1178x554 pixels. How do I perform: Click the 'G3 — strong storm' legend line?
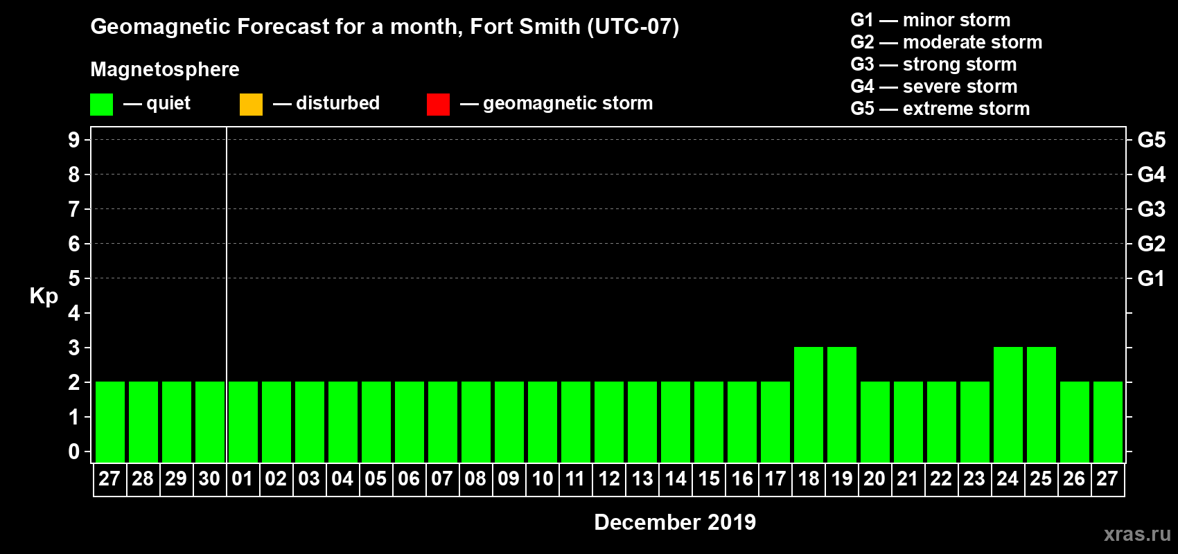[933, 64]
